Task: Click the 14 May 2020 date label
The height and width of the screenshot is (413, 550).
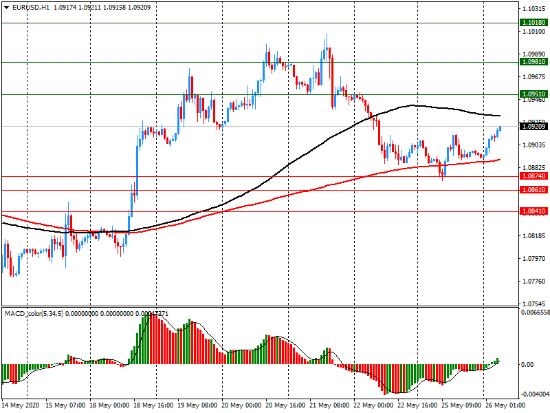Action: coord(22,405)
